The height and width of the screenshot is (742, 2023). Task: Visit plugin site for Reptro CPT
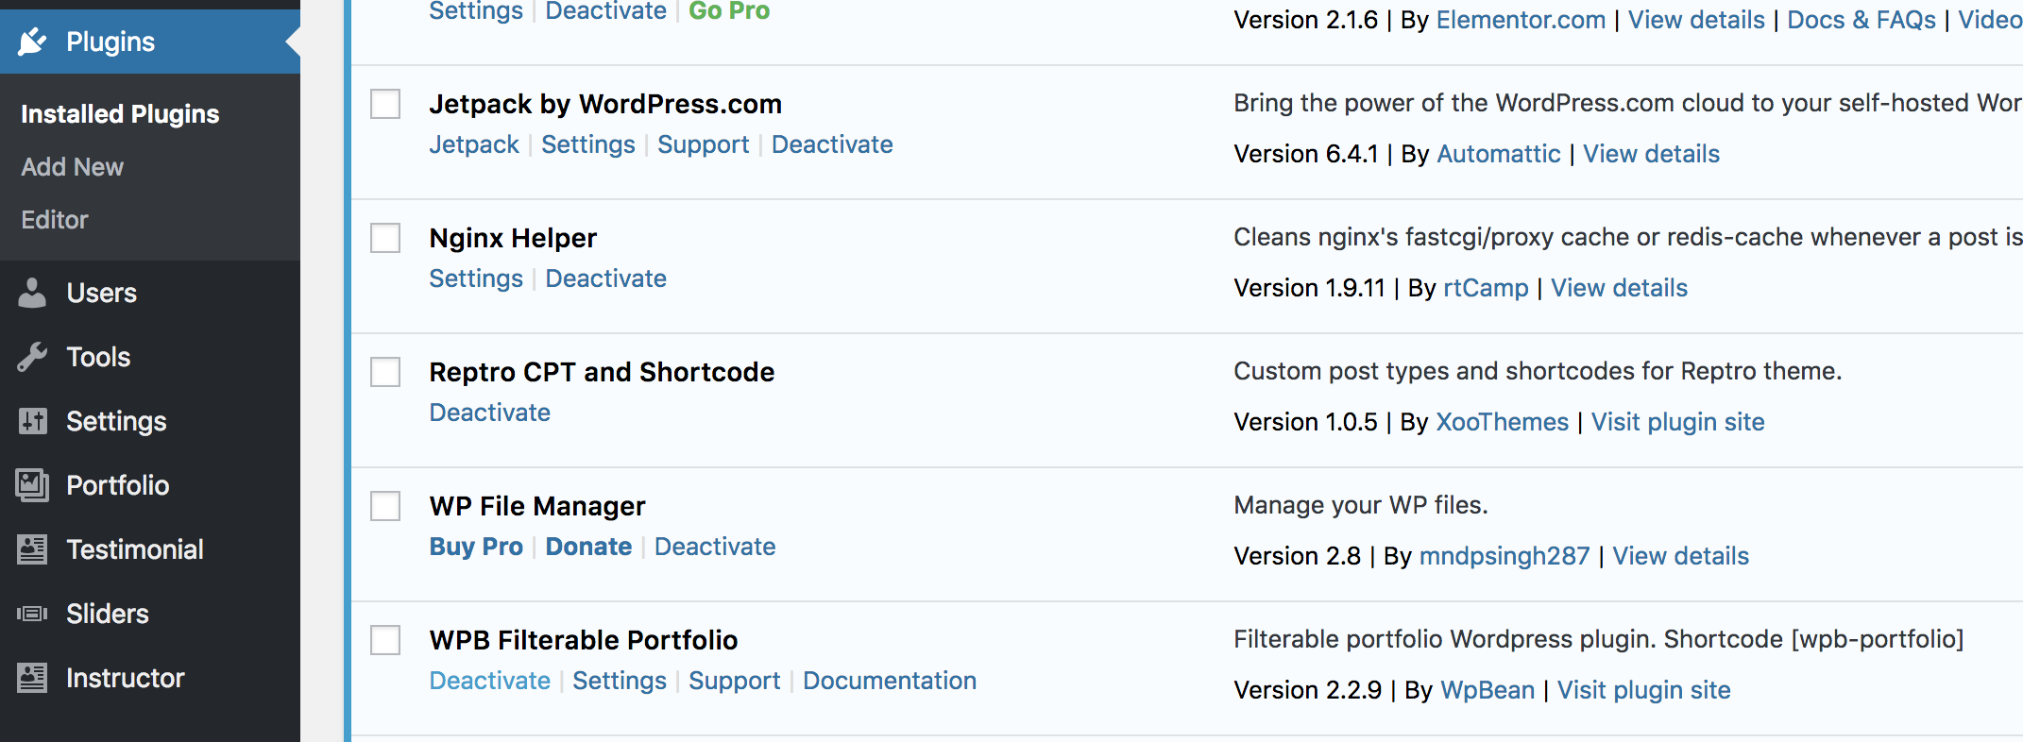point(1678,422)
